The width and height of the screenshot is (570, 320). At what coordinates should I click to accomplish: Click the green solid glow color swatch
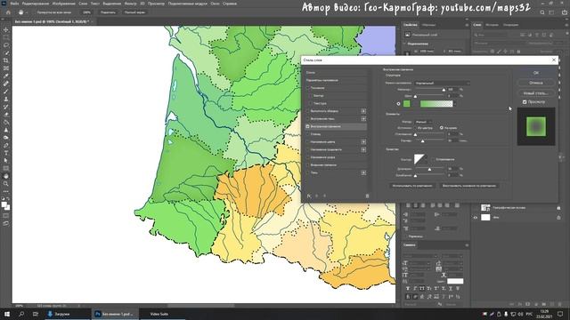(407, 104)
